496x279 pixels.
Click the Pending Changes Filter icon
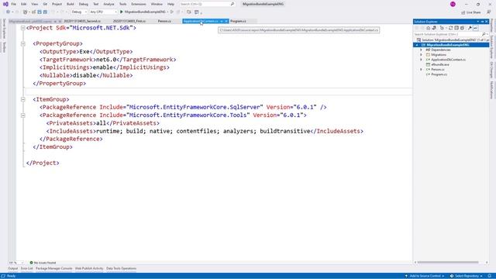pos(442,28)
